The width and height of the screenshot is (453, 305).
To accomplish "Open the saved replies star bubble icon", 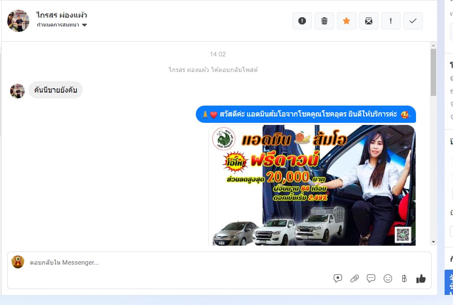I will point(338,278).
